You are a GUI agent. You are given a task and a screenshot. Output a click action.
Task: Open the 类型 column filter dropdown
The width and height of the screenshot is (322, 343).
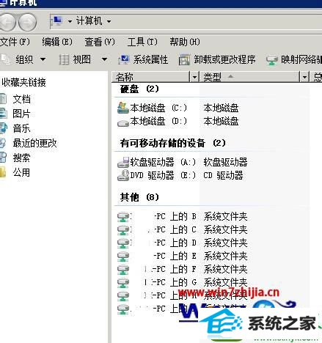pos(304,77)
